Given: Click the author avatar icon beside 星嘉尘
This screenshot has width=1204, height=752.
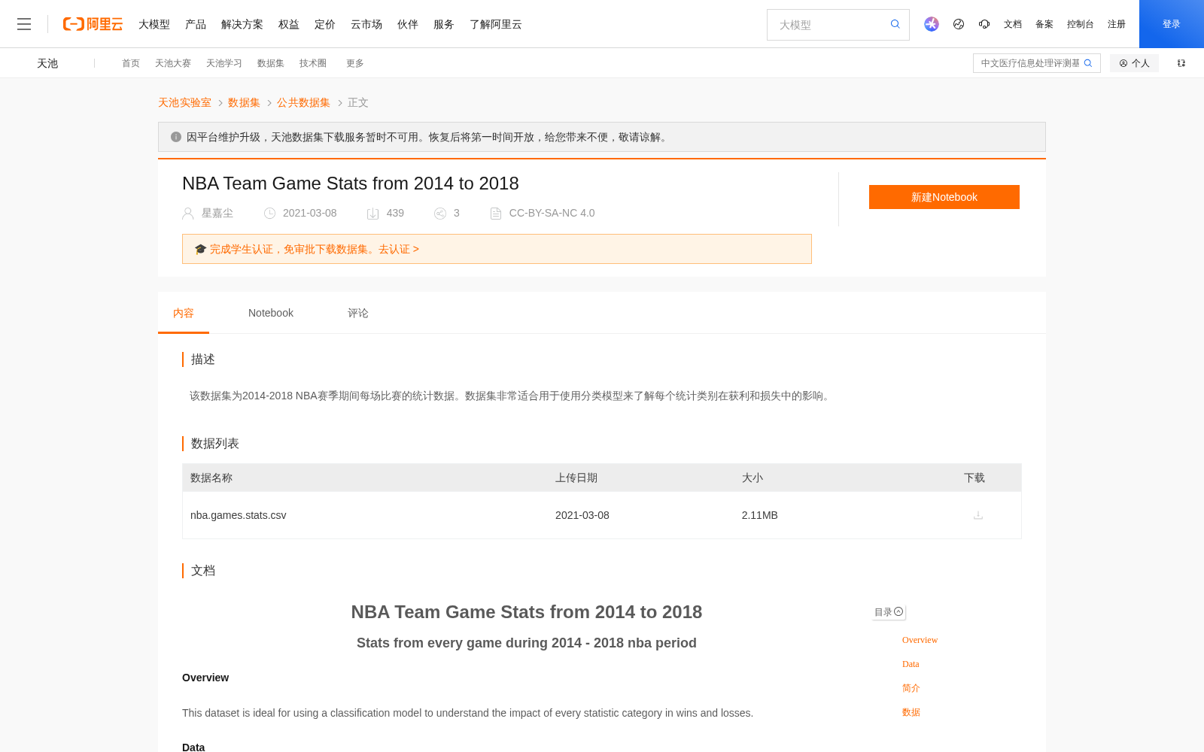Looking at the screenshot, I should coord(188,214).
